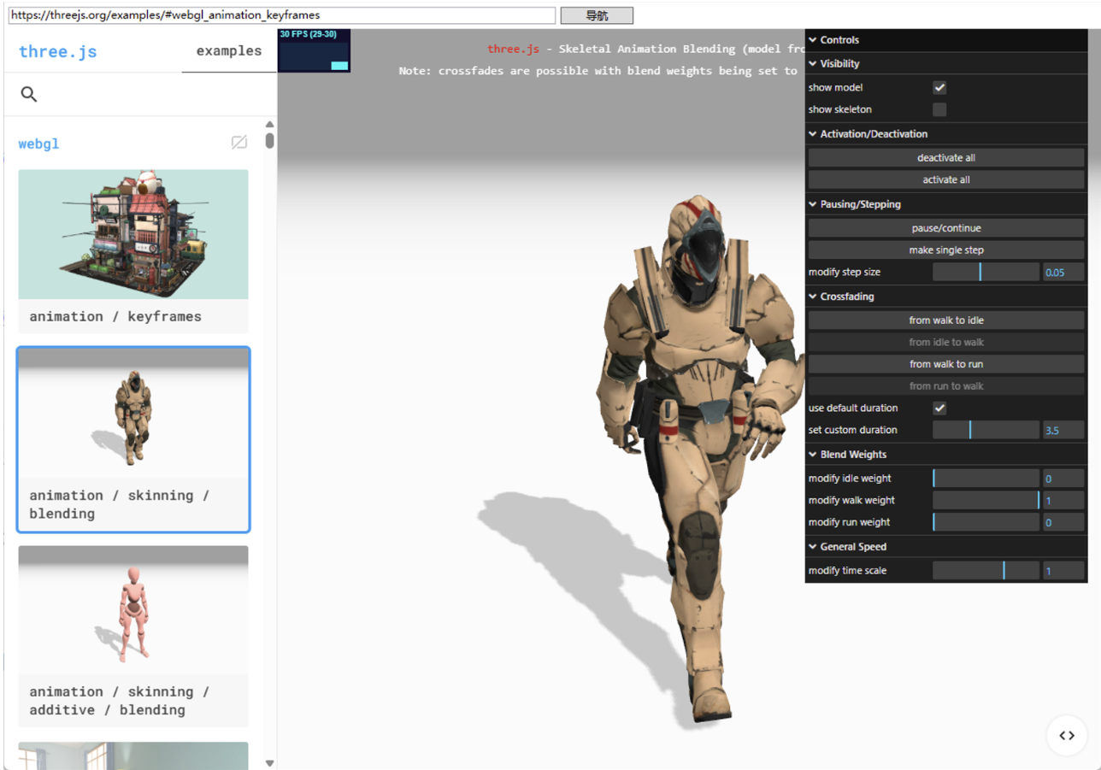The image size is (1101, 770).
Task: Collapse the Pausing/Stepping section
Action: pos(946,204)
